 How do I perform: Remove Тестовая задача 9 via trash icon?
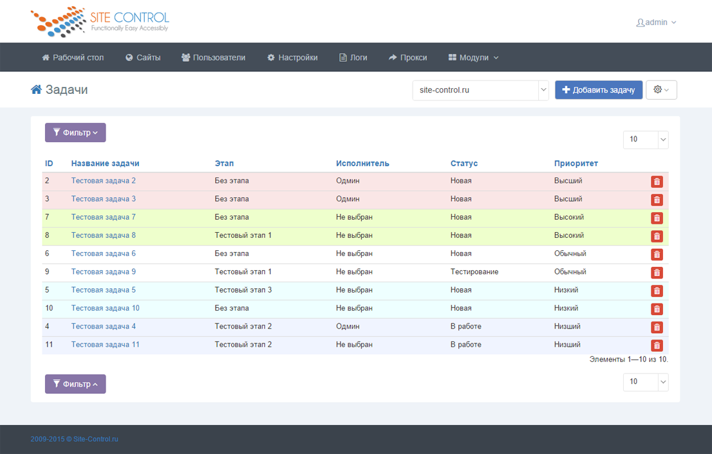coord(656,273)
